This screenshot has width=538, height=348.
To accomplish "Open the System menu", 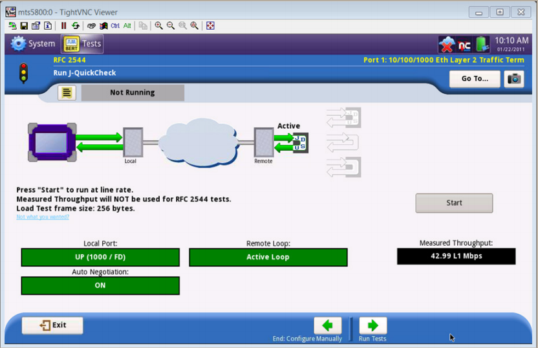I will point(33,44).
